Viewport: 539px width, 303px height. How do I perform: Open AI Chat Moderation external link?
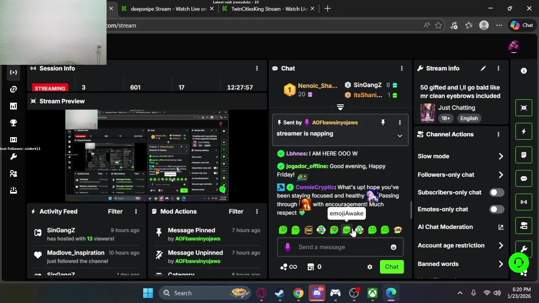[501, 227]
